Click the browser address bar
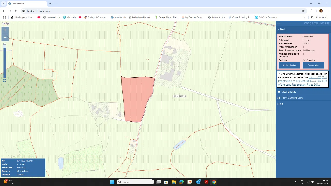Screen dimensions: 331x186 click(x=103, y=11)
